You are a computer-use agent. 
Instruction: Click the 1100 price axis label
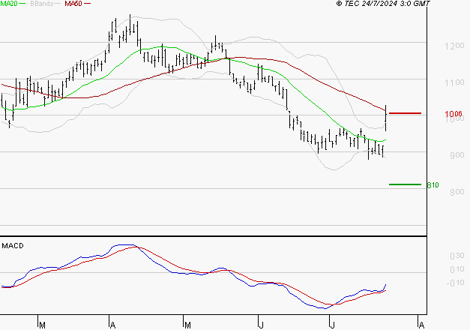pos(454,82)
